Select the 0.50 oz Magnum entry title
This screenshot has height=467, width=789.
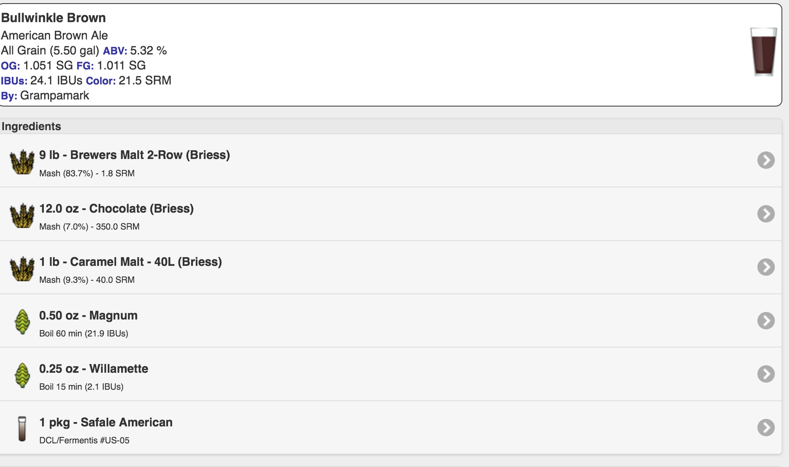(88, 316)
